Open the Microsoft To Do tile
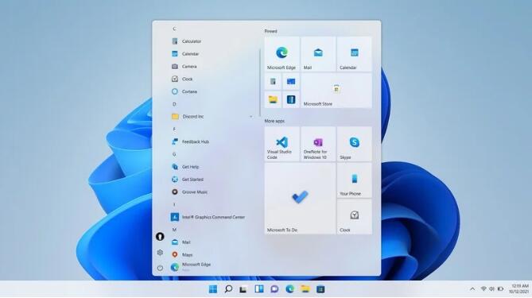The height and width of the screenshot is (298, 532). 300,199
